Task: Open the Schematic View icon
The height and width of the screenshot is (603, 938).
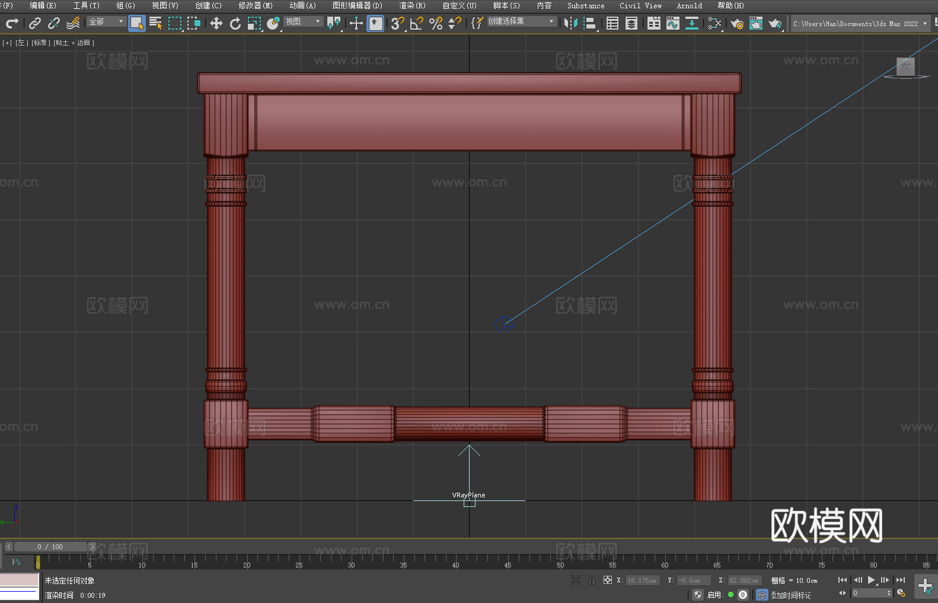Action: point(692,23)
